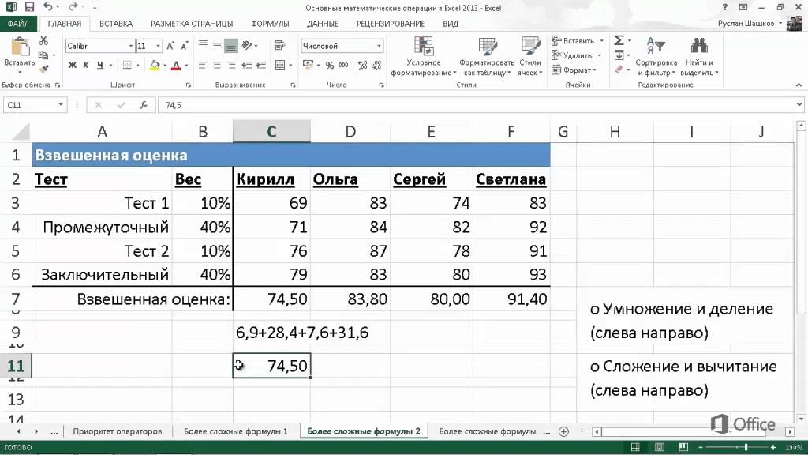Open Условное форматирование menu
This screenshot has height=455, width=808.
(x=424, y=56)
